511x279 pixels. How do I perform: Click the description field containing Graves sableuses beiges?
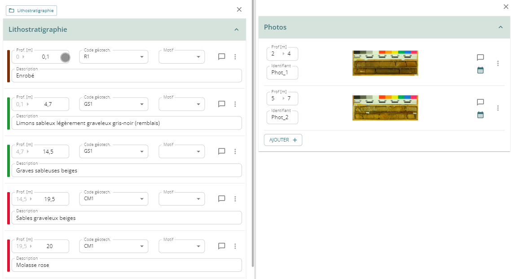click(127, 171)
